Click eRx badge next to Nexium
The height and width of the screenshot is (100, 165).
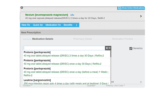pyautogui.click(x=72, y=15)
